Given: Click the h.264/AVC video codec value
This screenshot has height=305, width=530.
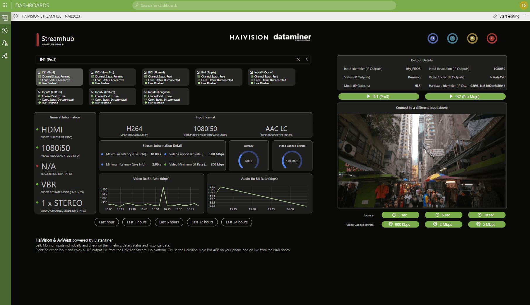Looking at the screenshot, I should pos(497,77).
